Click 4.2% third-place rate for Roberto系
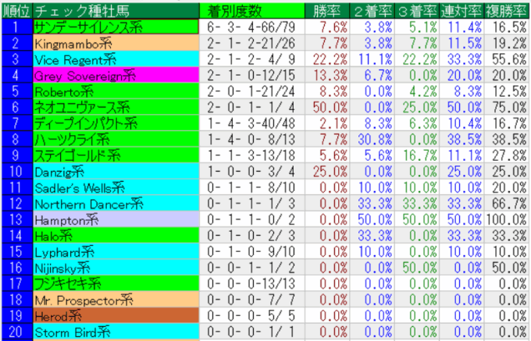 (416, 91)
